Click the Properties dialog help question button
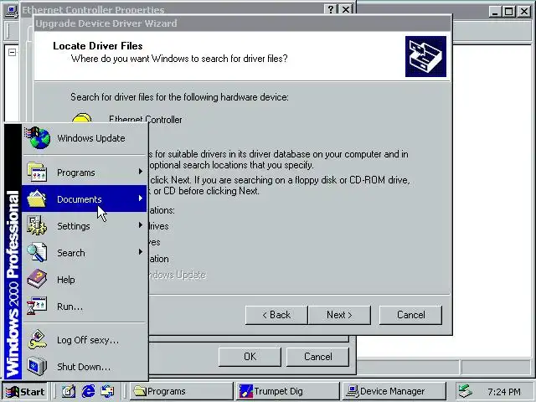Viewport: 536px width, 402px height. pos(331,9)
